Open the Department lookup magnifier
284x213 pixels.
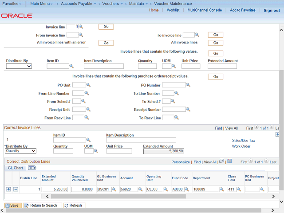(222, 189)
